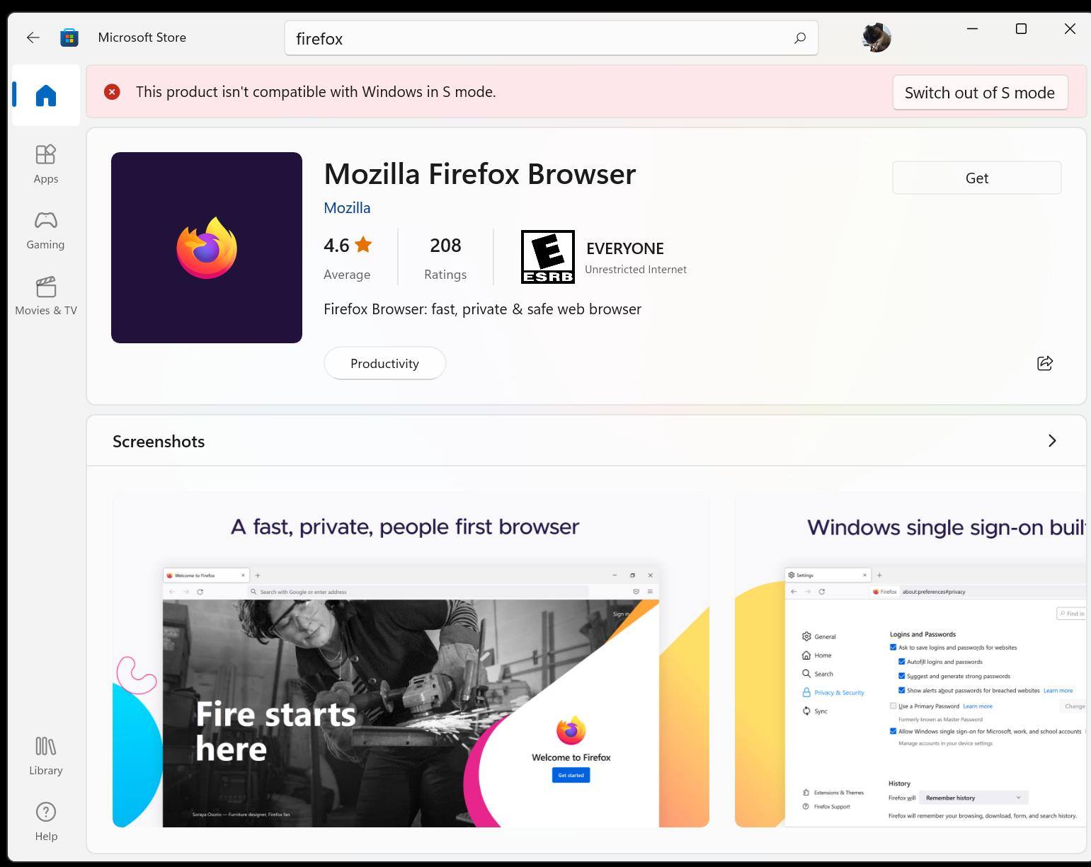Screen dimensions: 1091x867
Task: Click the Get button
Action: [977, 178]
